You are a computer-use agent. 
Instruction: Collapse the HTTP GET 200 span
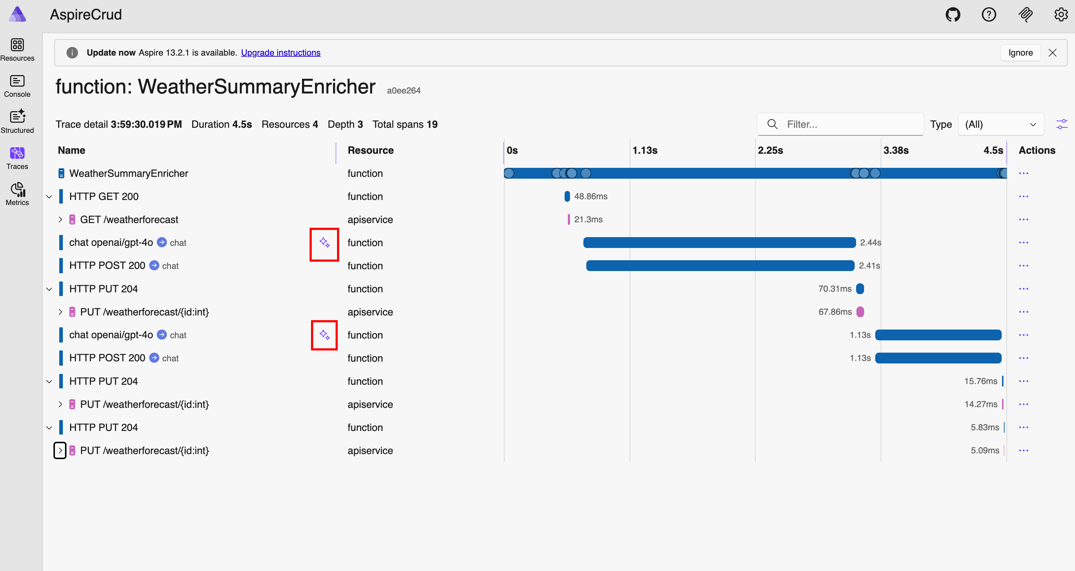pyautogui.click(x=49, y=196)
